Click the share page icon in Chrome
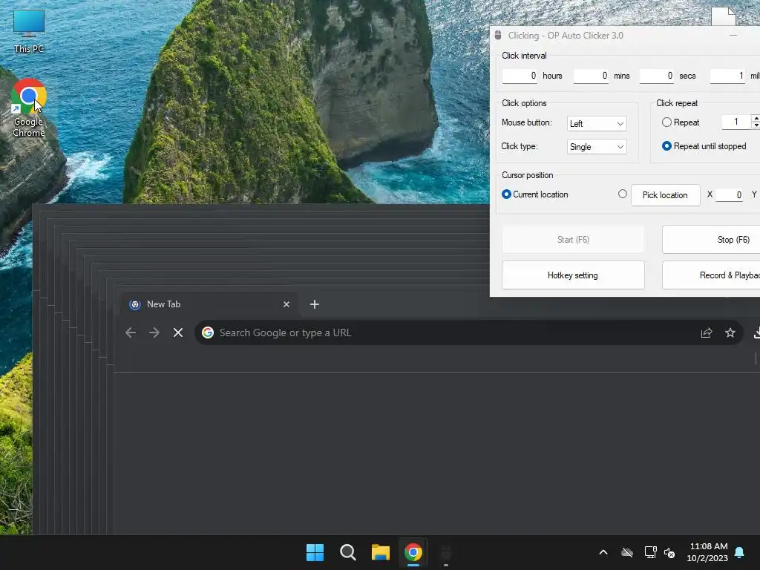Viewport: 760px width, 570px height. [x=707, y=332]
